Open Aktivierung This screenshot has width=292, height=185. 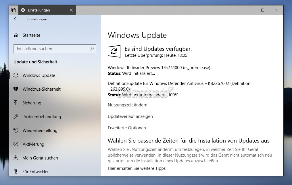[34, 144]
